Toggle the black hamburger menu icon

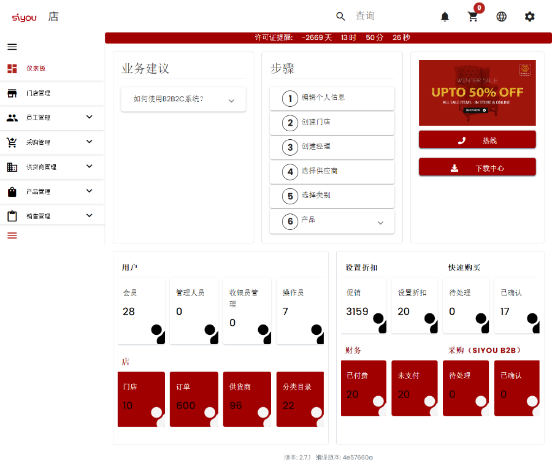[x=12, y=47]
